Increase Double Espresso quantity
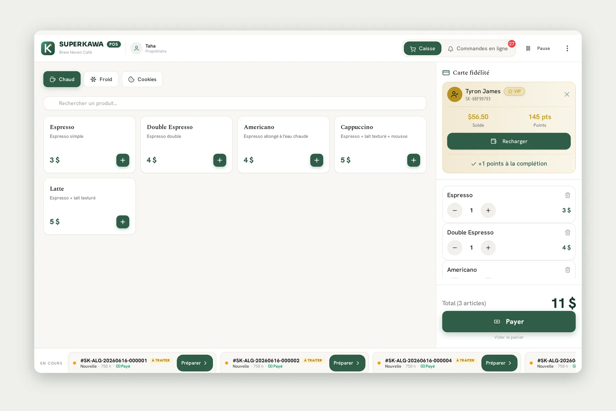The width and height of the screenshot is (616, 411). [488, 248]
